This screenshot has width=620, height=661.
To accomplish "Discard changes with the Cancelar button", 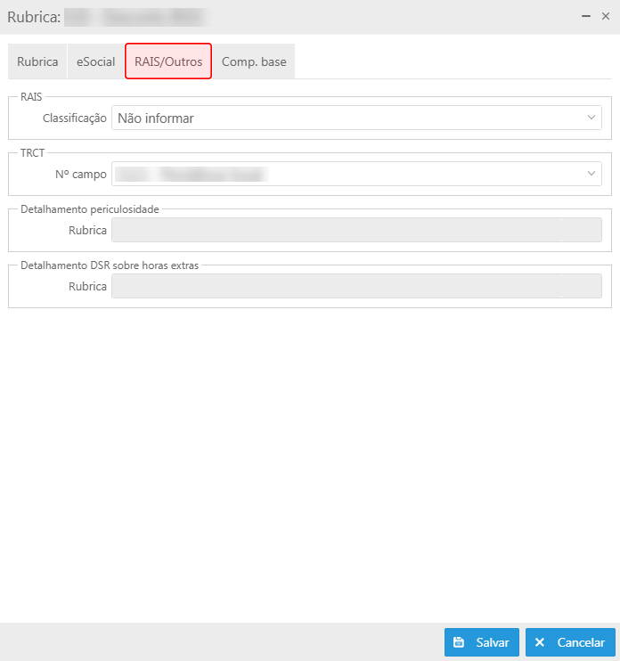I will 570,642.
